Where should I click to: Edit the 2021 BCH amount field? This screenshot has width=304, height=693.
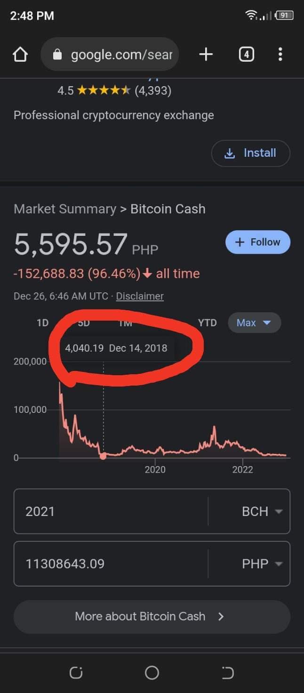[x=111, y=512]
